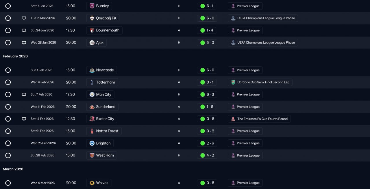Open the Bournemouth team button
This screenshot has height=189, width=370.
(104, 30)
